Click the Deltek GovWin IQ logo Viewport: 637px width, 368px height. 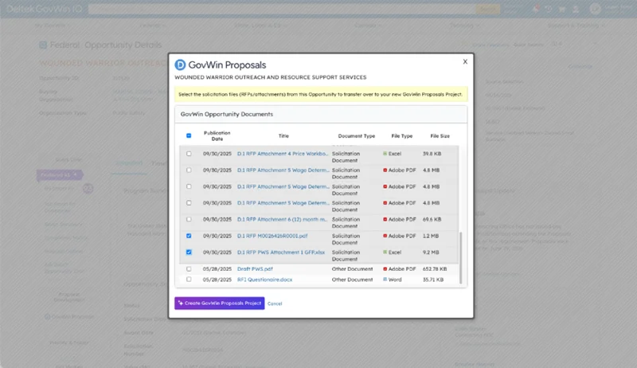tap(45, 9)
